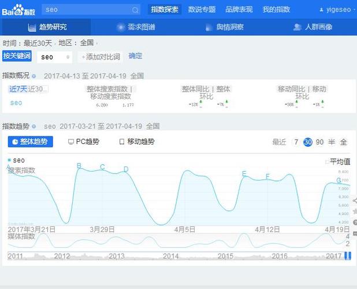This screenshot has height=289, width=357.
Task: Click the 确定 link
Action: (x=136, y=56)
